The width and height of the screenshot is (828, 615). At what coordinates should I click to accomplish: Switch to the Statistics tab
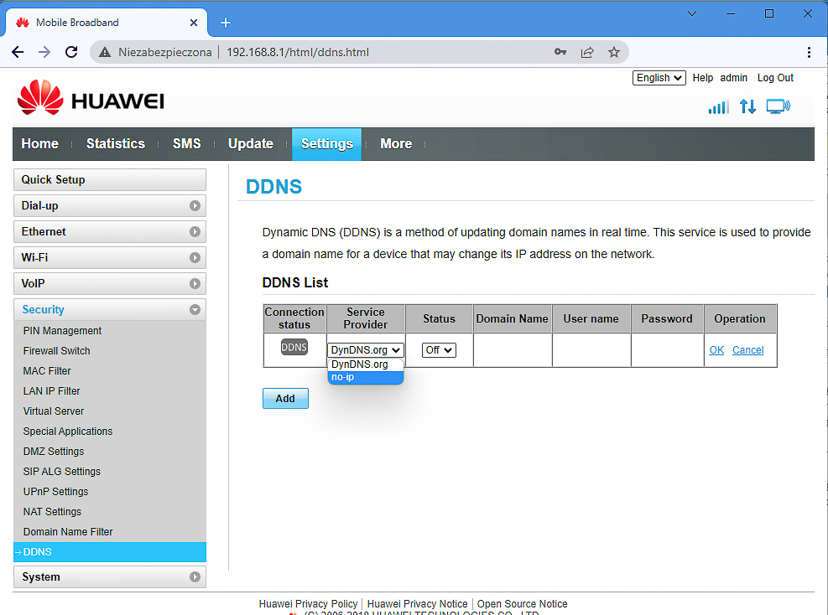115,143
